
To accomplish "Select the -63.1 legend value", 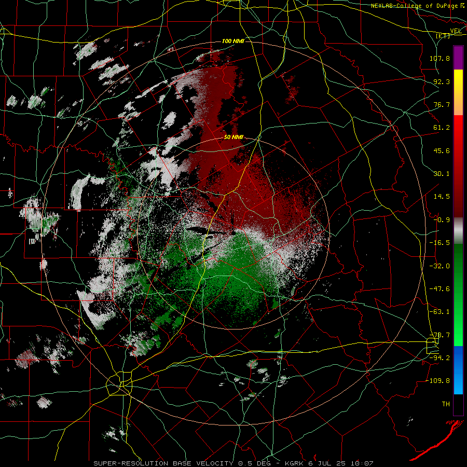I will (439, 311).
